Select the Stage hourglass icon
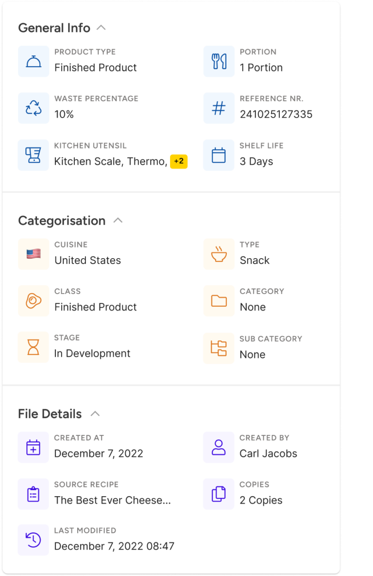This screenshot has height=576, width=373. point(33,347)
